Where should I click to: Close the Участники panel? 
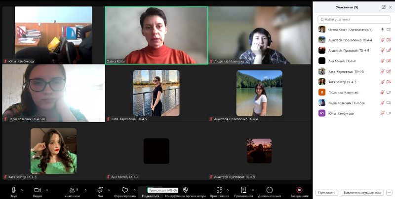pos(391,7)
